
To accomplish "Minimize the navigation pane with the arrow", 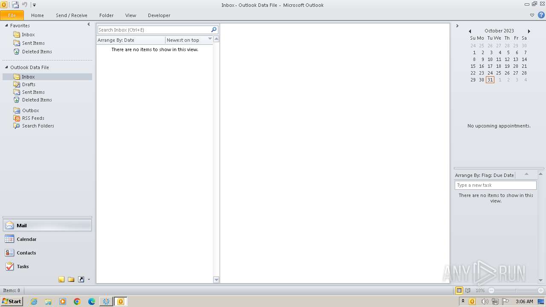I will pyautogui.click(x=89, y=25).
